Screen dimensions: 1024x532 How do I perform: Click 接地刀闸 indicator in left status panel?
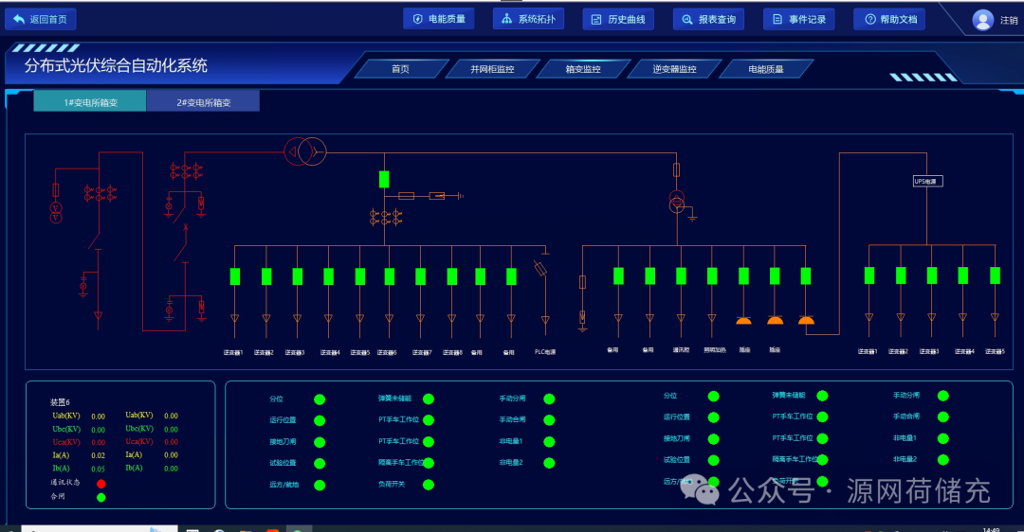[320, 443]
